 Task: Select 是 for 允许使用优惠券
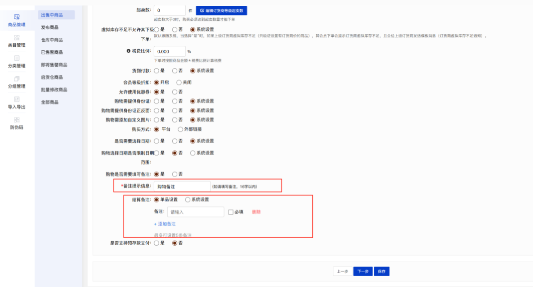coord(156,92)
